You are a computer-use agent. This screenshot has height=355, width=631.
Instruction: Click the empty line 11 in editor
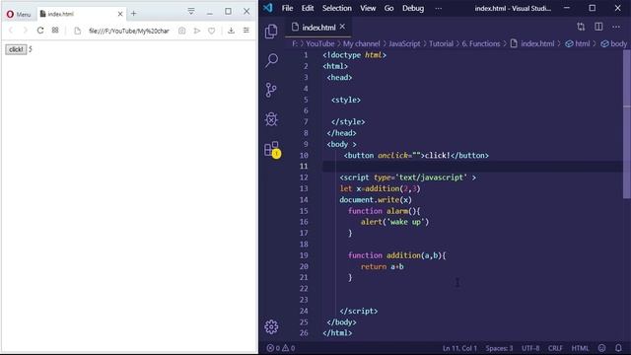pos(472,167)
